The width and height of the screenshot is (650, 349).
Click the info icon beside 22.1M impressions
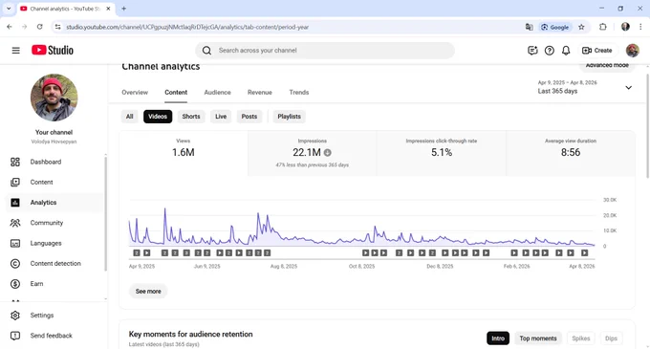point(328,153)
